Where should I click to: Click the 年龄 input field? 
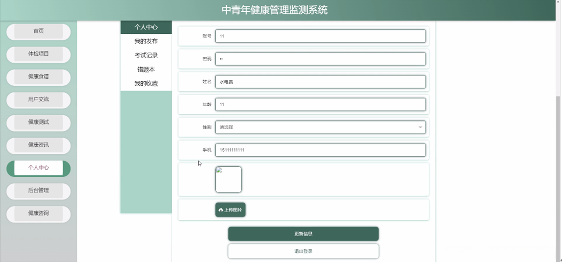click(321, 104)
